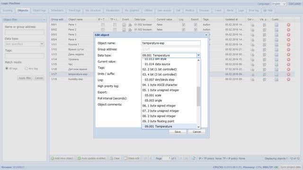Open the Start page link
303x170 pixels.
coord(294,4)
